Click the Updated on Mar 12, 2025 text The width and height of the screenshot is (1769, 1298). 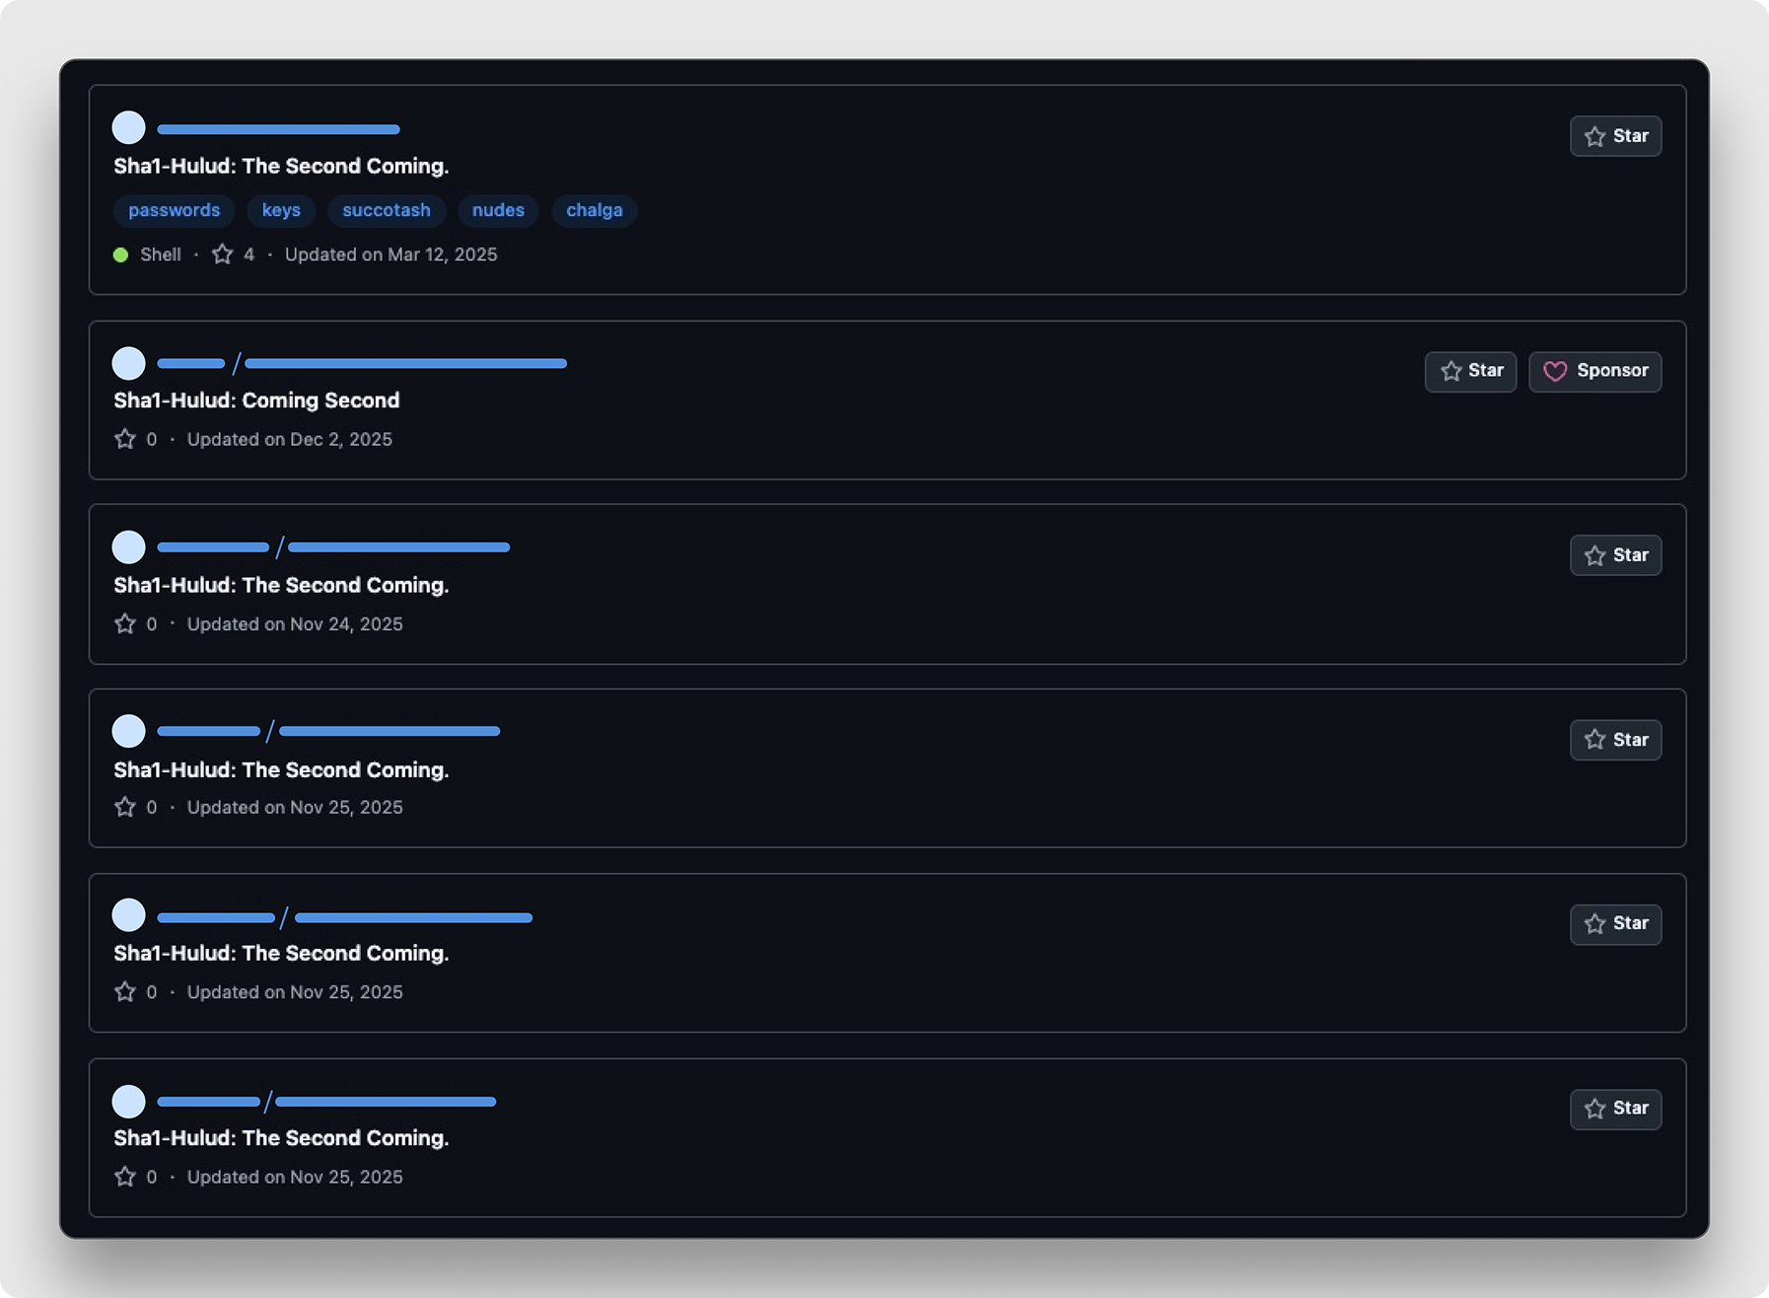pos(391,254)
